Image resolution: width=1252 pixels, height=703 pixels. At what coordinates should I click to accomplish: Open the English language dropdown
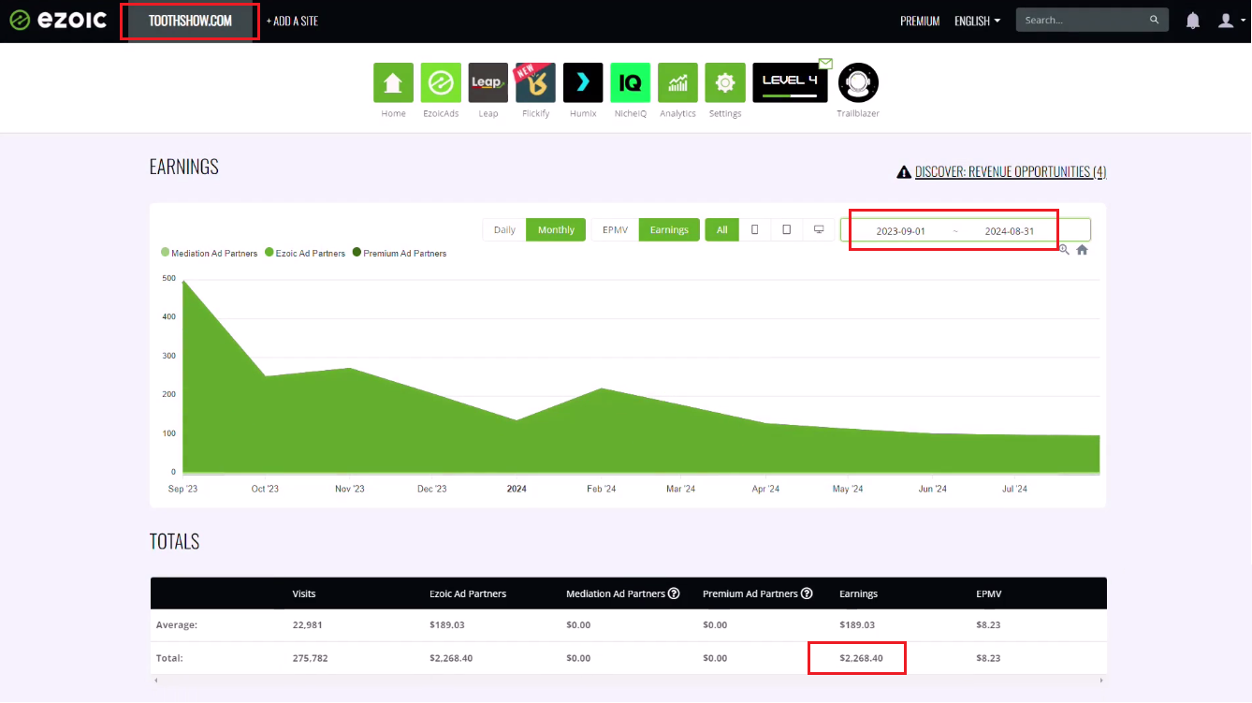(x=977, y=21)
